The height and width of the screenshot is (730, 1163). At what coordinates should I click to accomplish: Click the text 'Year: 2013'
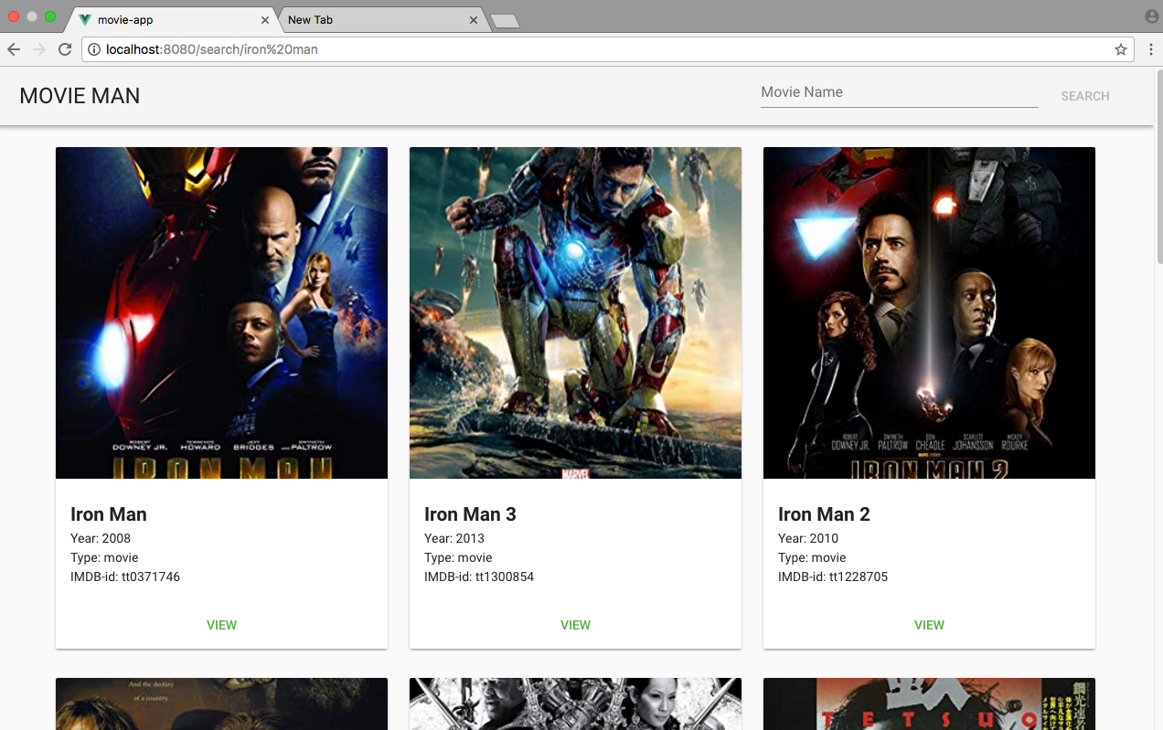[454, 538]
